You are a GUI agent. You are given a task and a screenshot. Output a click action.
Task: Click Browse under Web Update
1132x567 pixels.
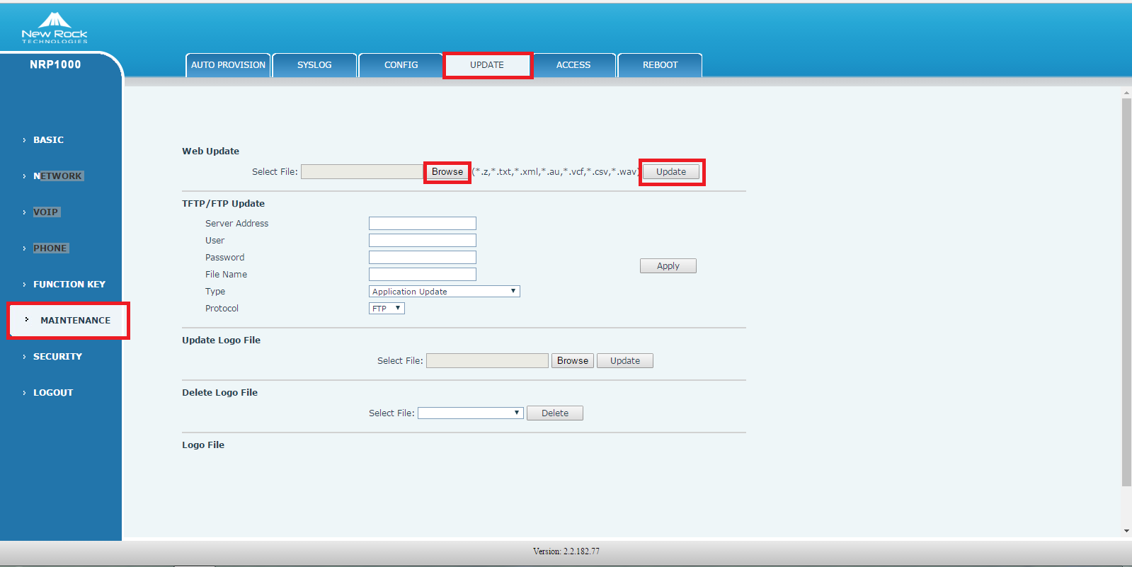point(447,172)
